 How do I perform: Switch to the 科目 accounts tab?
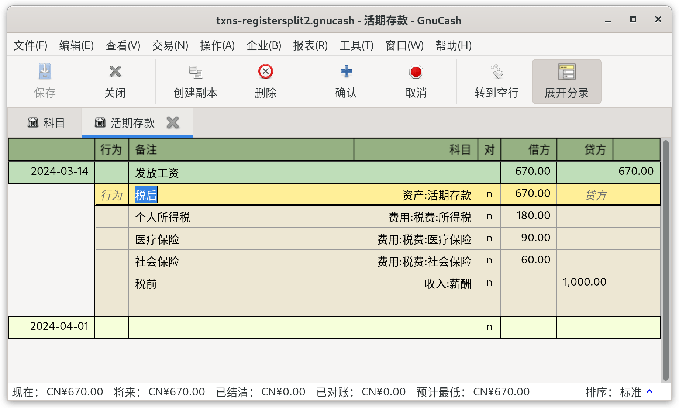pyautogui.click(x=46, y=123)
